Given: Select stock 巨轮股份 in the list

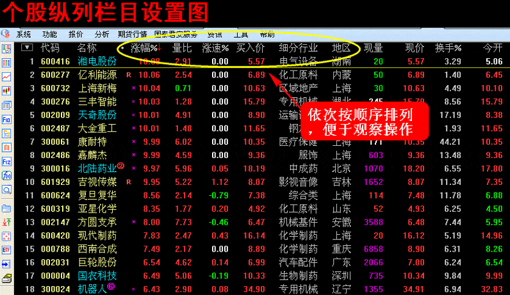Looking at the screenshot, I should pos(97,262).
